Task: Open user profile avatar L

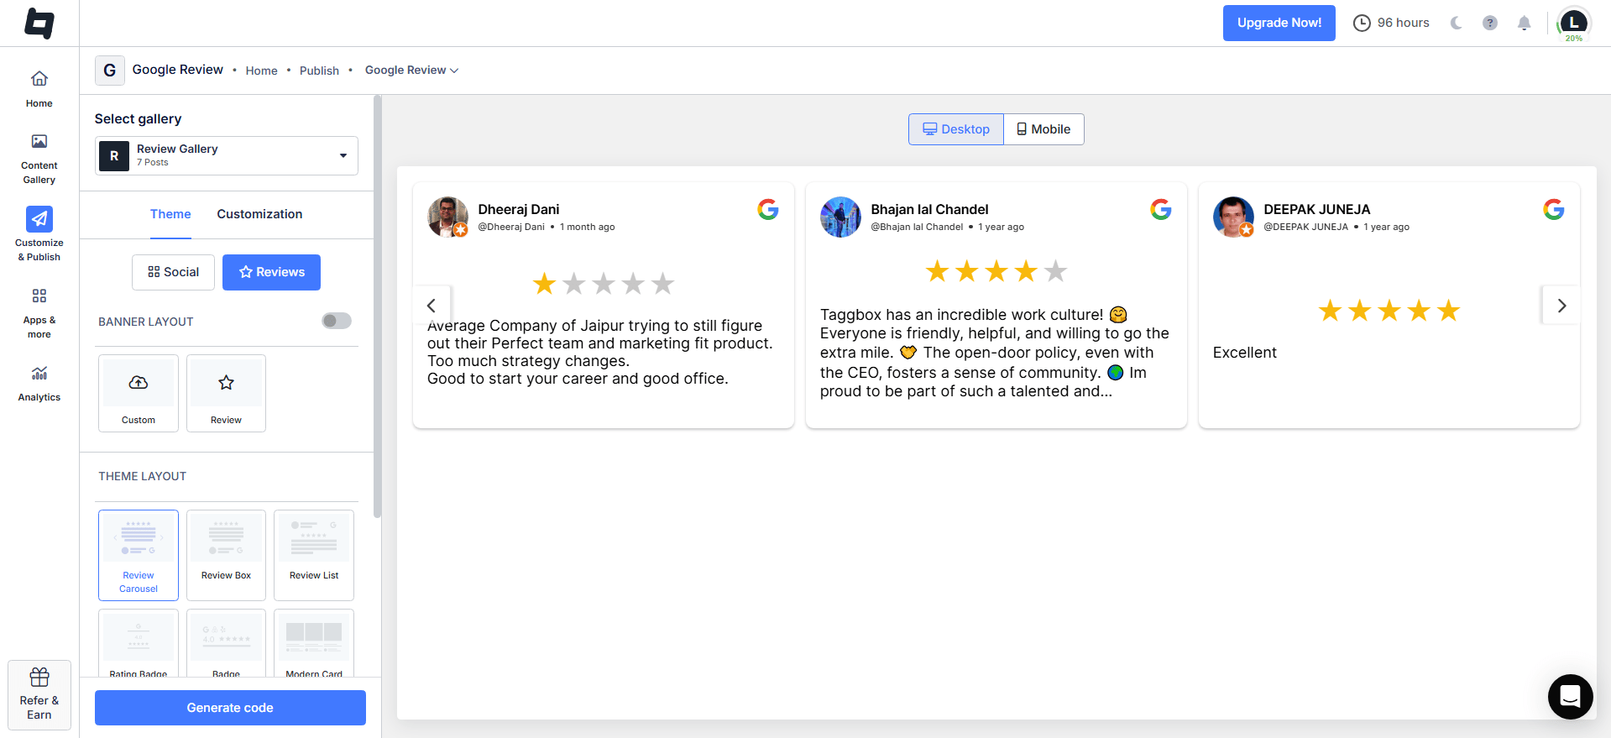Action: point(1574,24)
